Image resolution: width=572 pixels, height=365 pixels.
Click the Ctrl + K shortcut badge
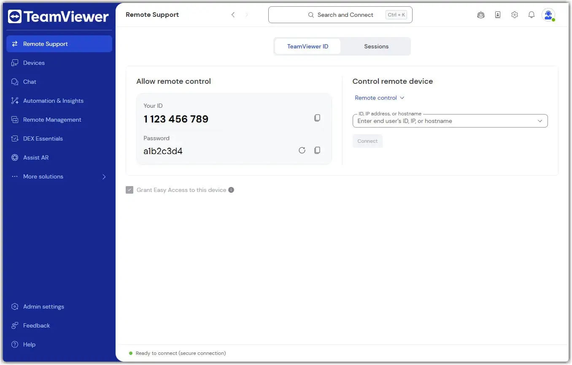pos(397,15)
